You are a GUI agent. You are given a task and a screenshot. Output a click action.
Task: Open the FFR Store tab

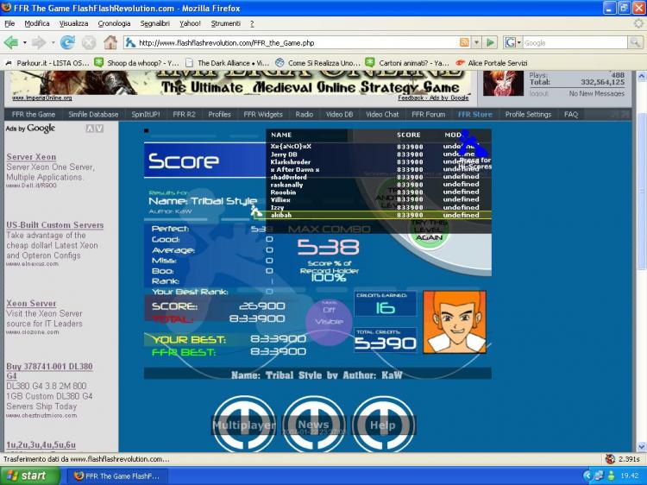coord(475,114)
